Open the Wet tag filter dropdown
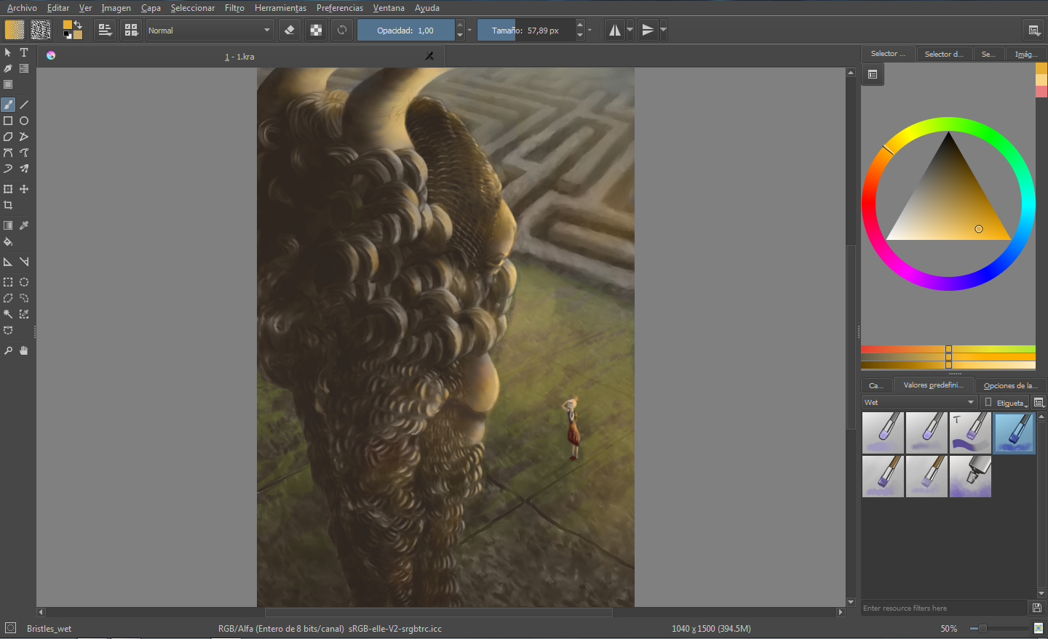1048x639 pixels. click(919, 402)
